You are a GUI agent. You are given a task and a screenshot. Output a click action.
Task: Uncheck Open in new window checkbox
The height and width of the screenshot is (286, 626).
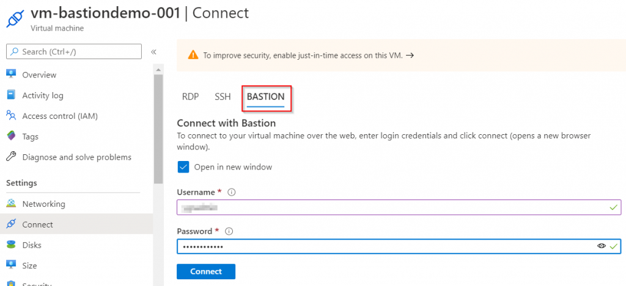click(x=183, y=167)
